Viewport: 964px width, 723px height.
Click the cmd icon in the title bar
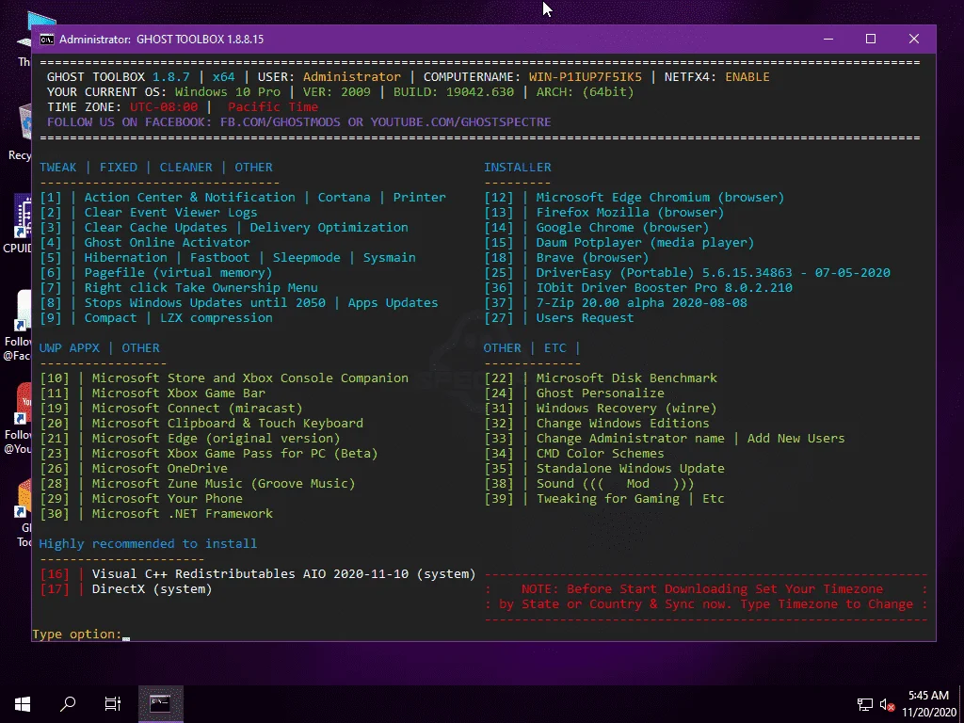tap(47, 40)
